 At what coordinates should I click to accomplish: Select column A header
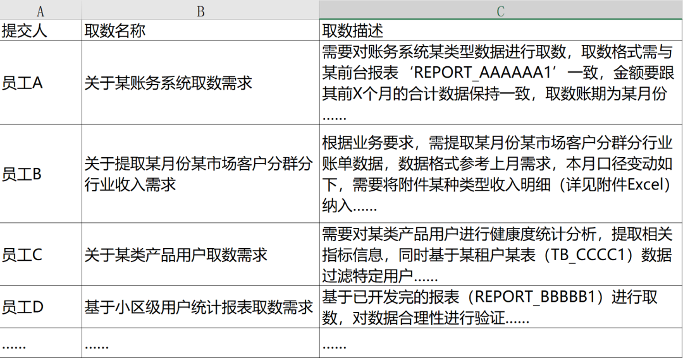click(40, 10)
